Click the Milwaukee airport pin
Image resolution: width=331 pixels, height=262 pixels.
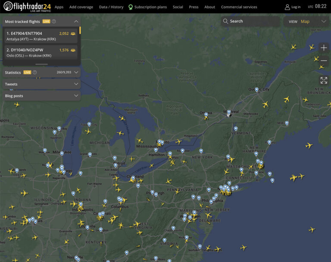62,154
